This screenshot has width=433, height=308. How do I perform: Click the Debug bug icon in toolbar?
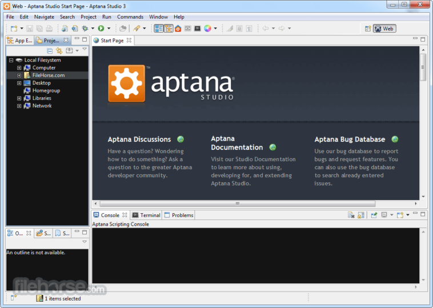(85, 29)
